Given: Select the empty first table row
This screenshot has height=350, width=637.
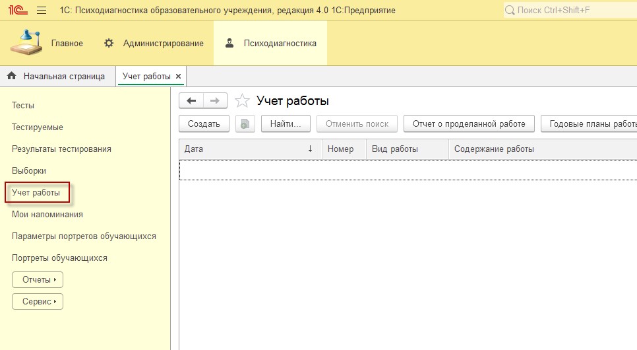Looking at the screenshot, I should pos(408,170).
